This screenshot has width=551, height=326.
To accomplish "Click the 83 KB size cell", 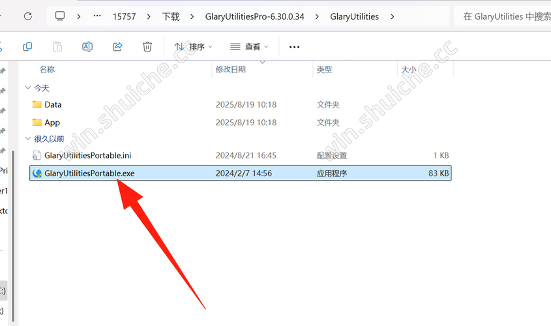I will [439, 173].
